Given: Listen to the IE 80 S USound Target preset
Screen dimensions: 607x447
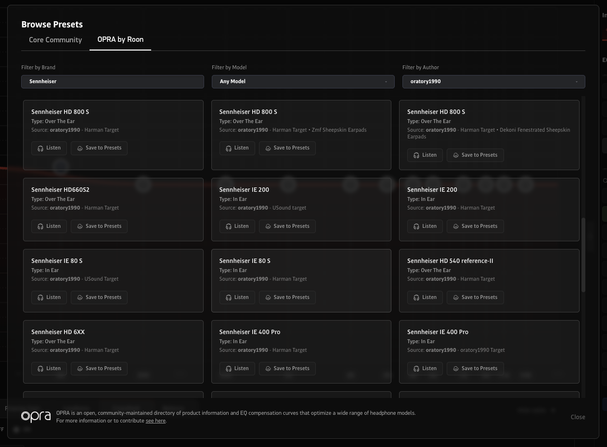Looking at the screenshot, I should [49, 298].
